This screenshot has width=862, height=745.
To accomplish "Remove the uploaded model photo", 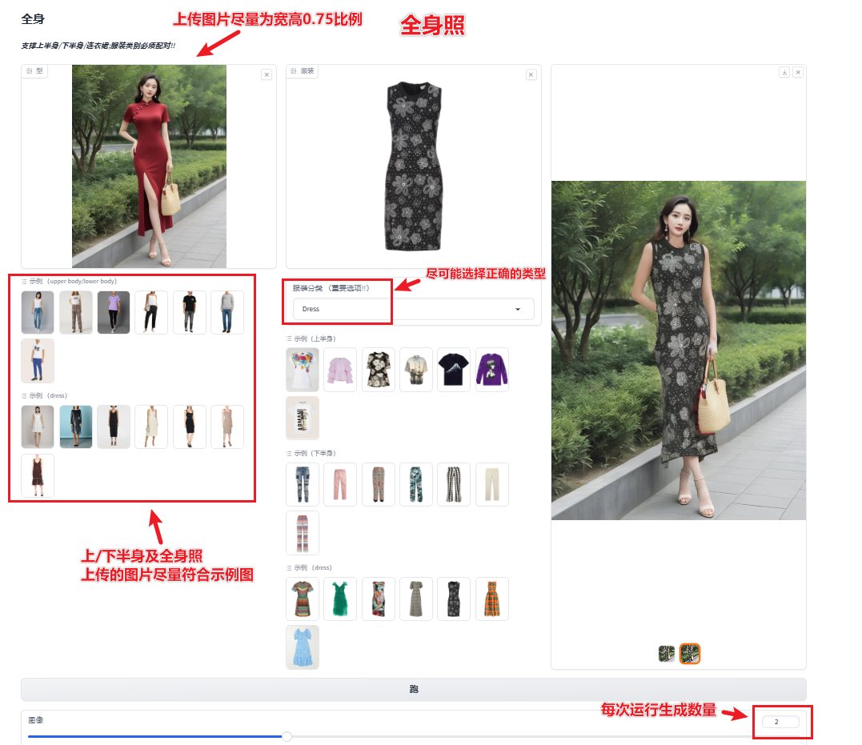I will pos(267,74).
